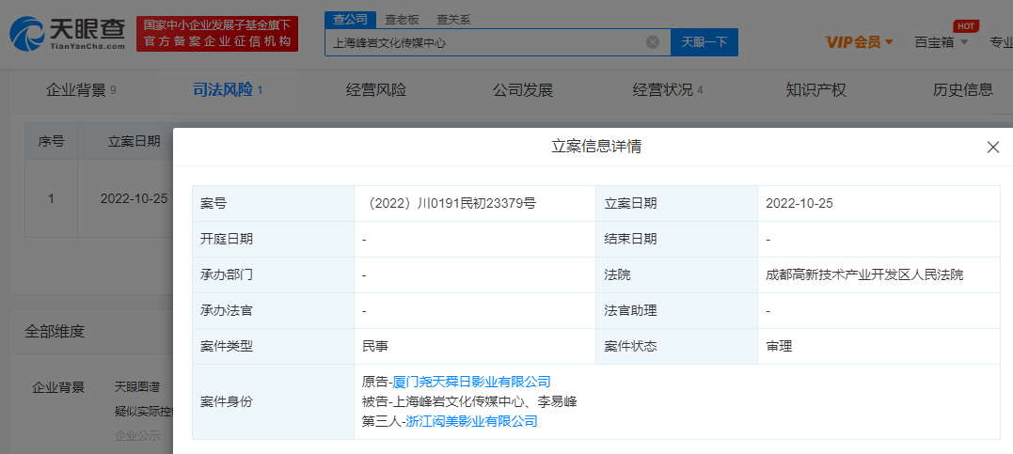The image size is (1013, 454).
Task: Open plaintiff 厦门尧天舜日影业有限公司 link
Action: pyautogui.click(x=471, y=382)
